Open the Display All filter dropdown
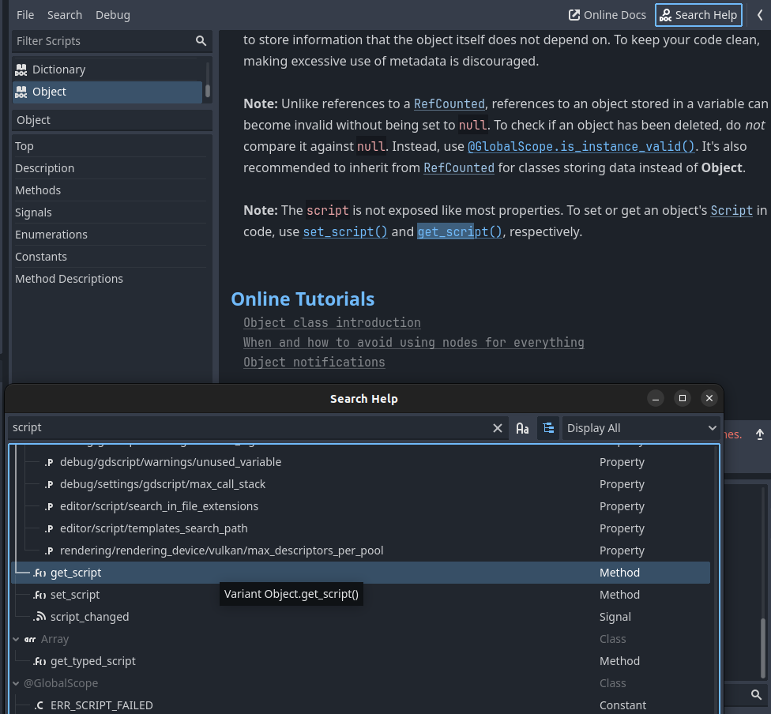The image size is (771, 714). 641,428
